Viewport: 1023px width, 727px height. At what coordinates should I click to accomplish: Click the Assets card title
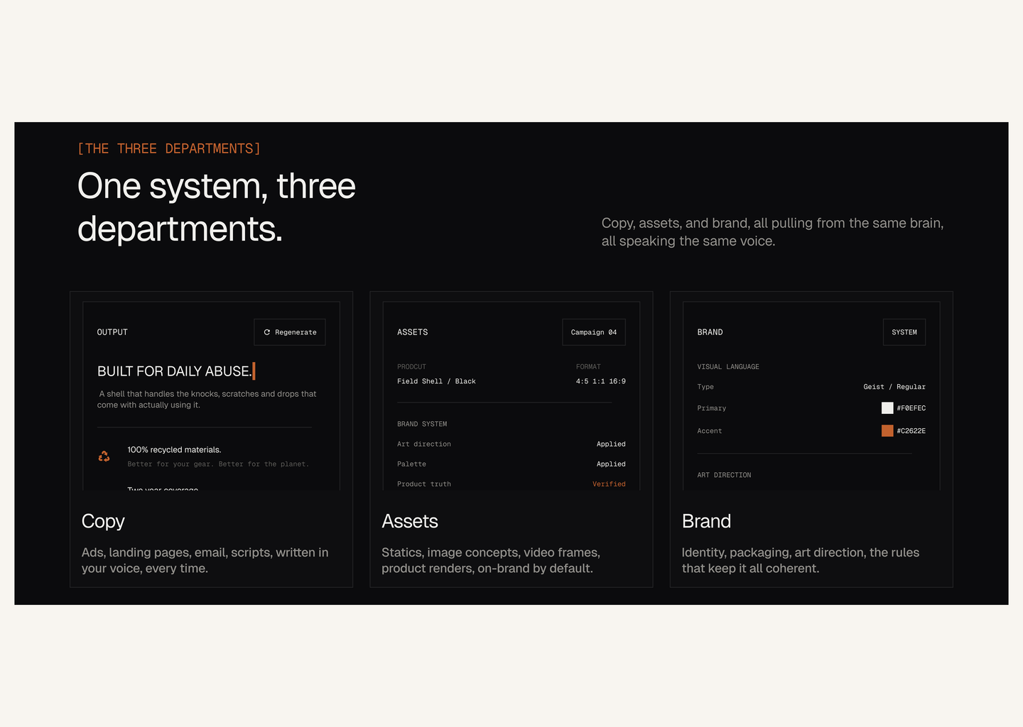click(410, 522)
